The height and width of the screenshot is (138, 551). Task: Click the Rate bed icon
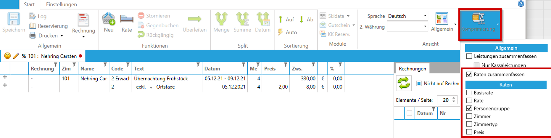tap(127, 19)
